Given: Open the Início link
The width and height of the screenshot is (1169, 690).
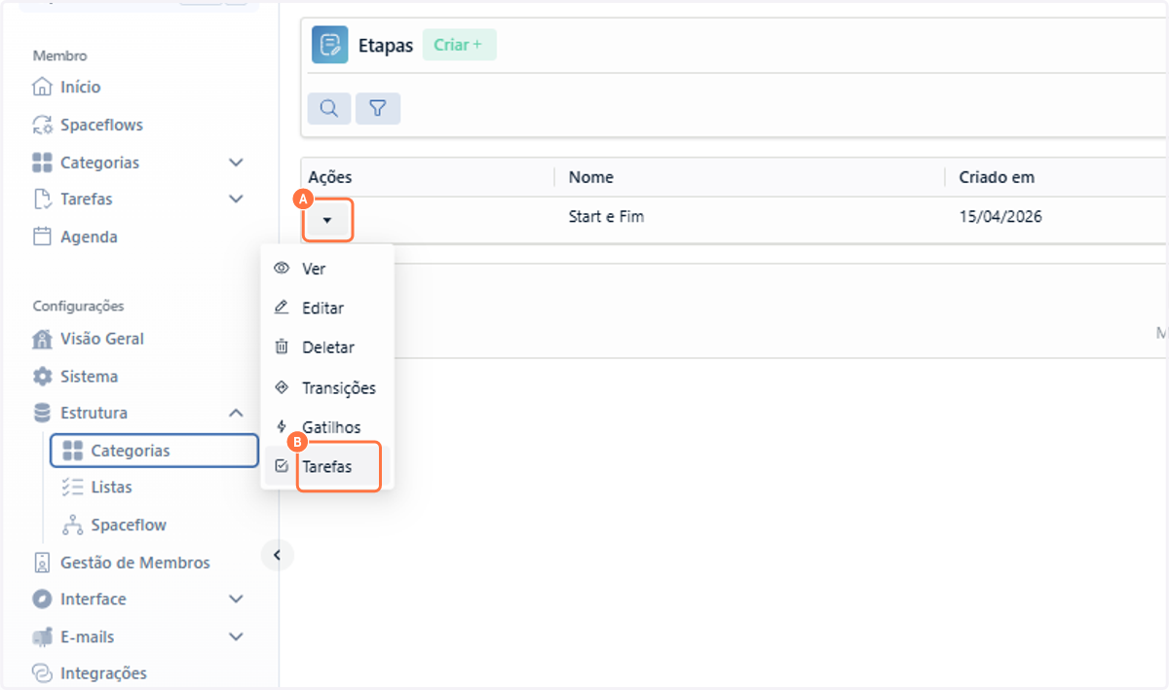Looking at the screenshot, I should [x=80, y=87].
